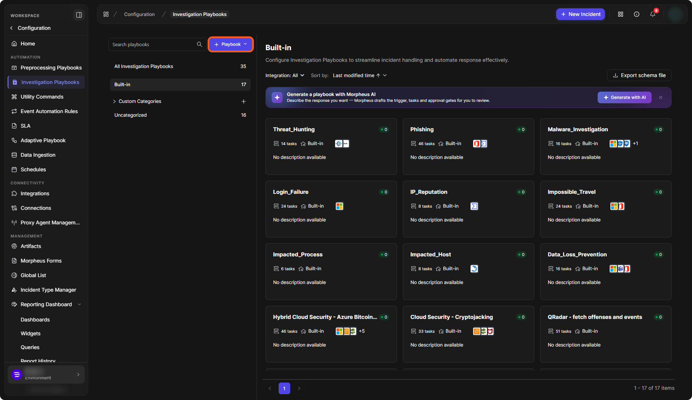Open the Integration: All filter dropdown
692x400 pixels.
tap(285, 75)
